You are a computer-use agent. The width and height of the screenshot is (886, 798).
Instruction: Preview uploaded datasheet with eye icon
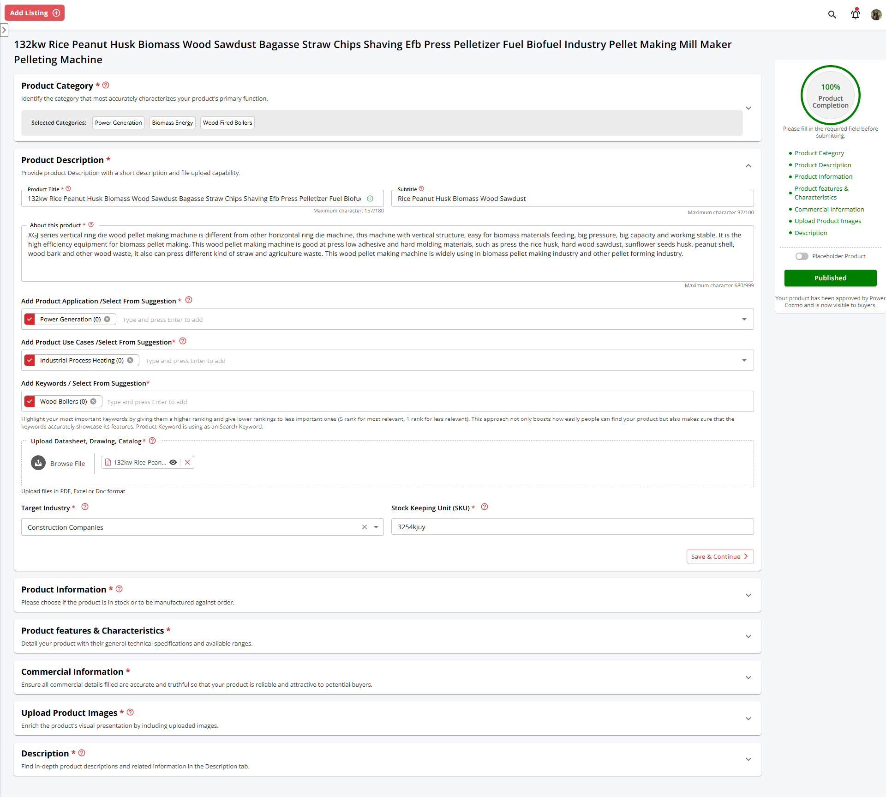(x=173, y=462)
